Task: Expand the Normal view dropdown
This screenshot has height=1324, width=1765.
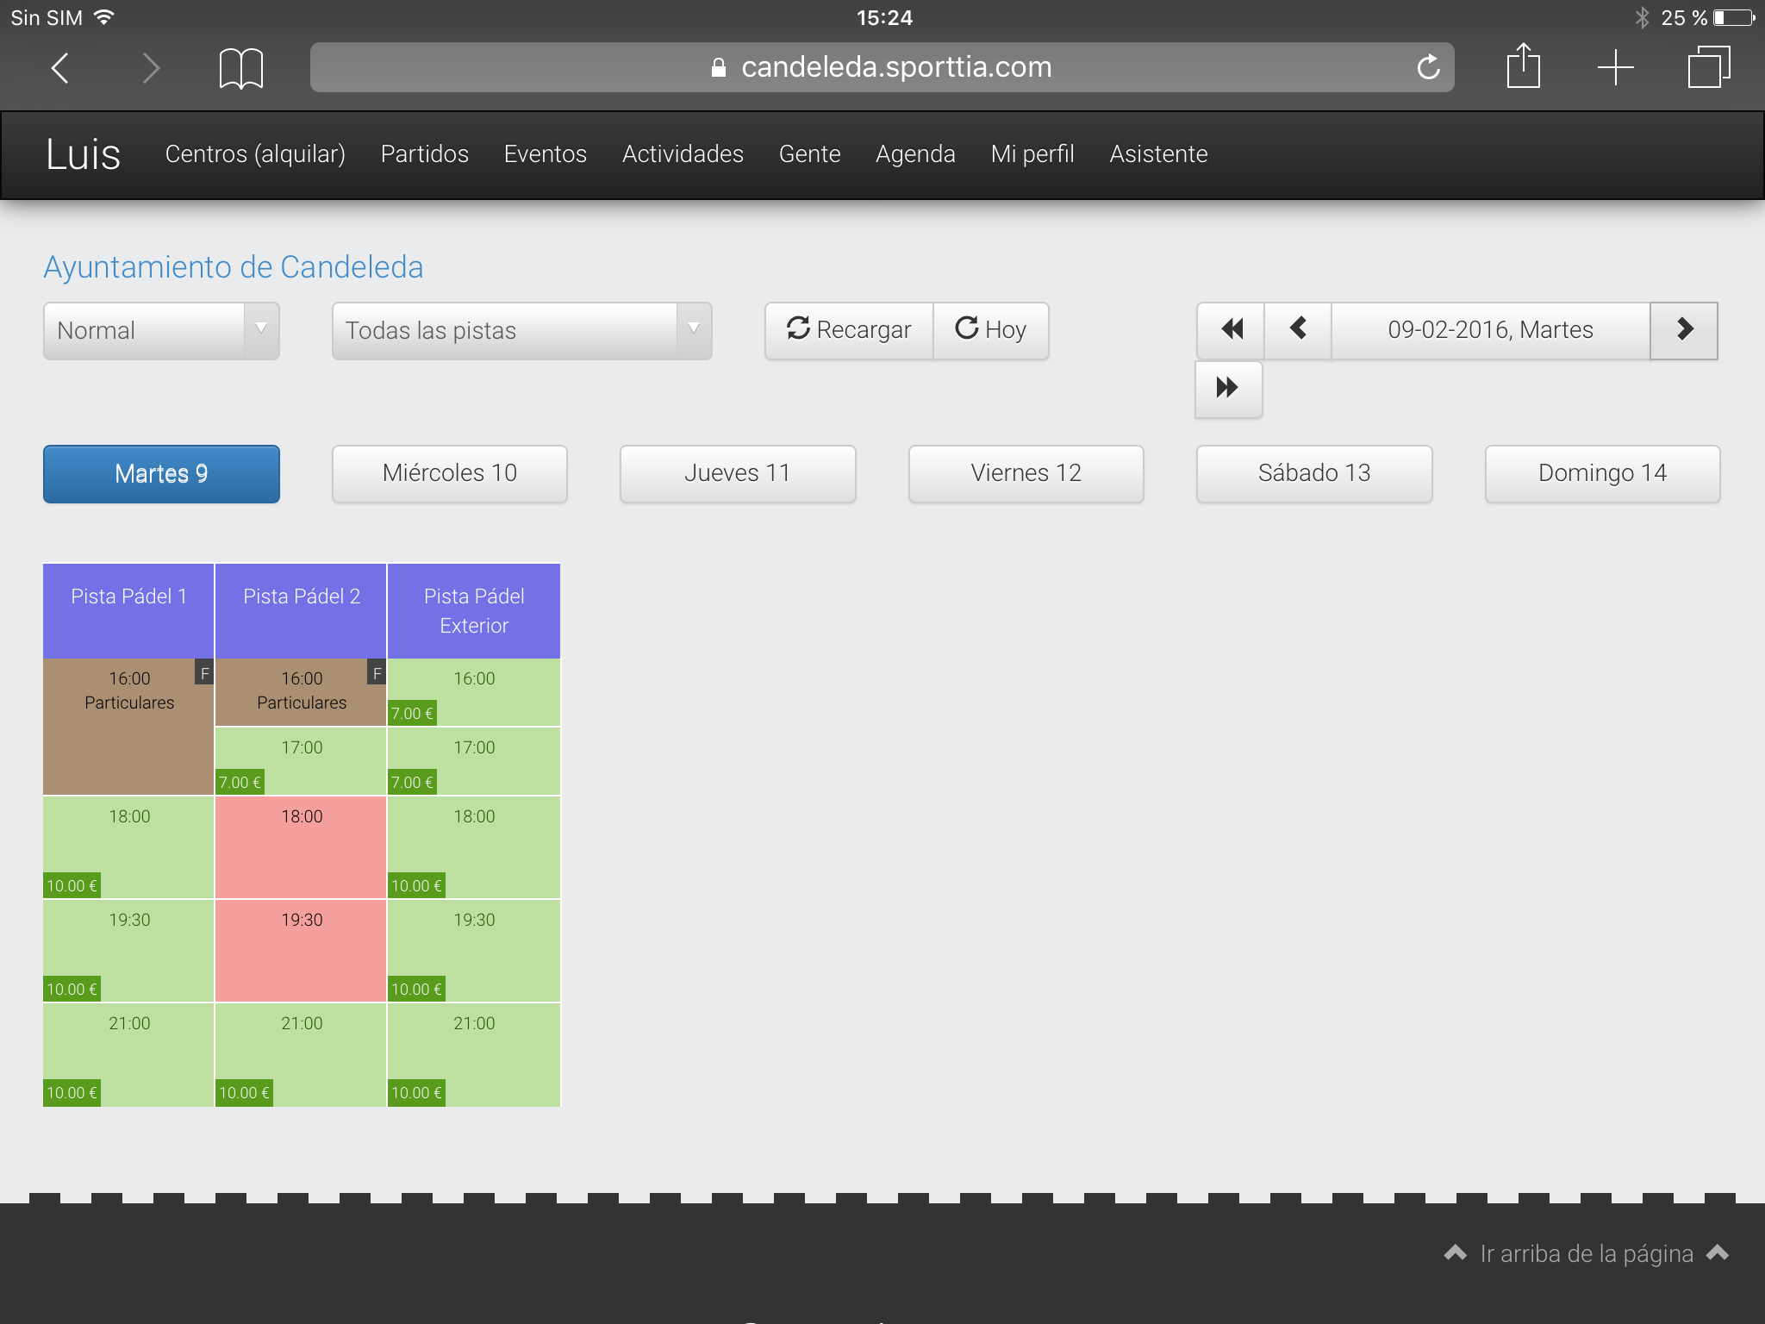Action: [161, 330]
